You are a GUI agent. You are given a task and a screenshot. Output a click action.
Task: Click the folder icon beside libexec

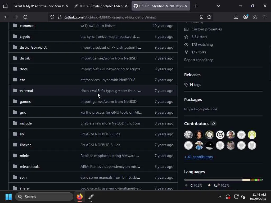pyautogui.click(x=15, y=145)
